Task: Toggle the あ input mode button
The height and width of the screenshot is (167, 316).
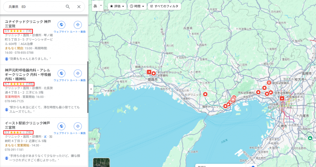Action: [95, 6]
